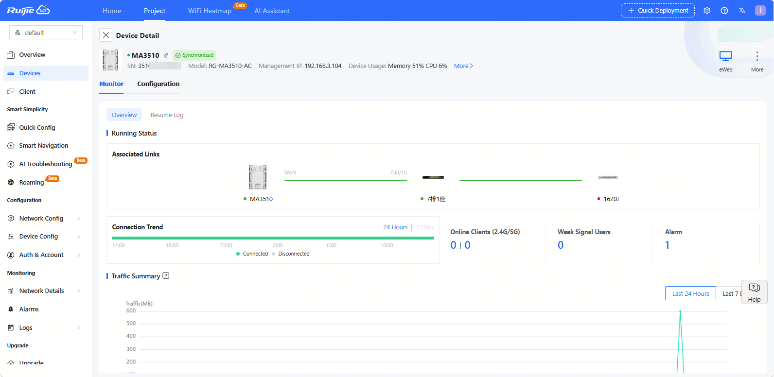Open the eWeb monitor icon
Image resolution: width=774 pixels, height=377 pixels.
pyautogui.click(x=725, y=56)
